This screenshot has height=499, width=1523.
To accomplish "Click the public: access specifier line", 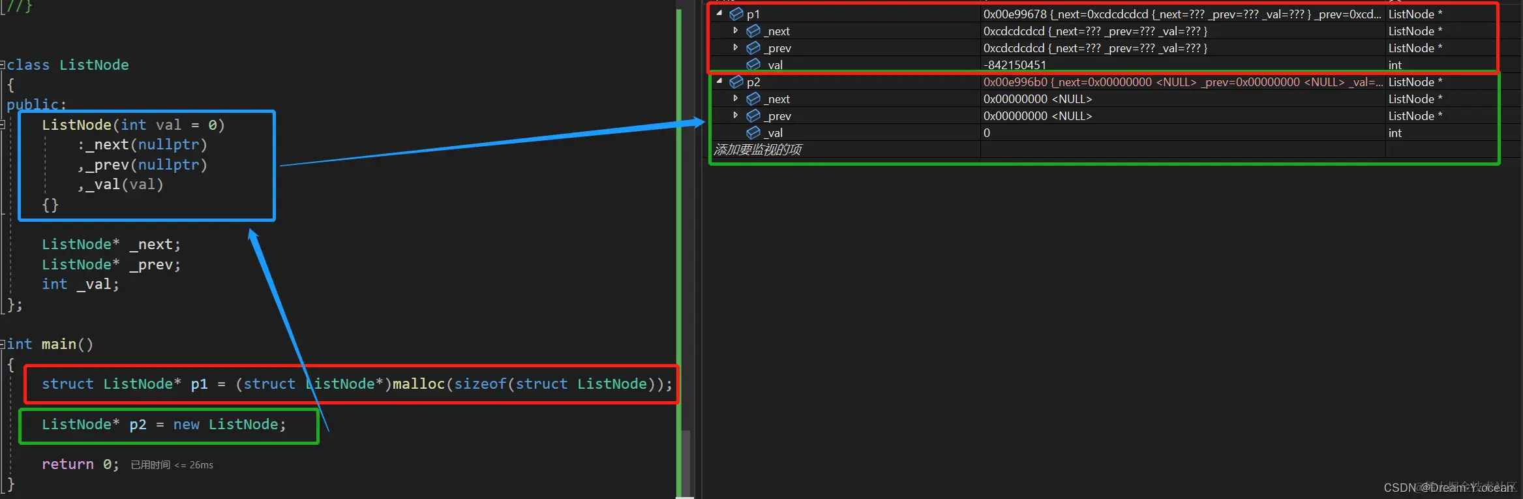I will (37, 104).
